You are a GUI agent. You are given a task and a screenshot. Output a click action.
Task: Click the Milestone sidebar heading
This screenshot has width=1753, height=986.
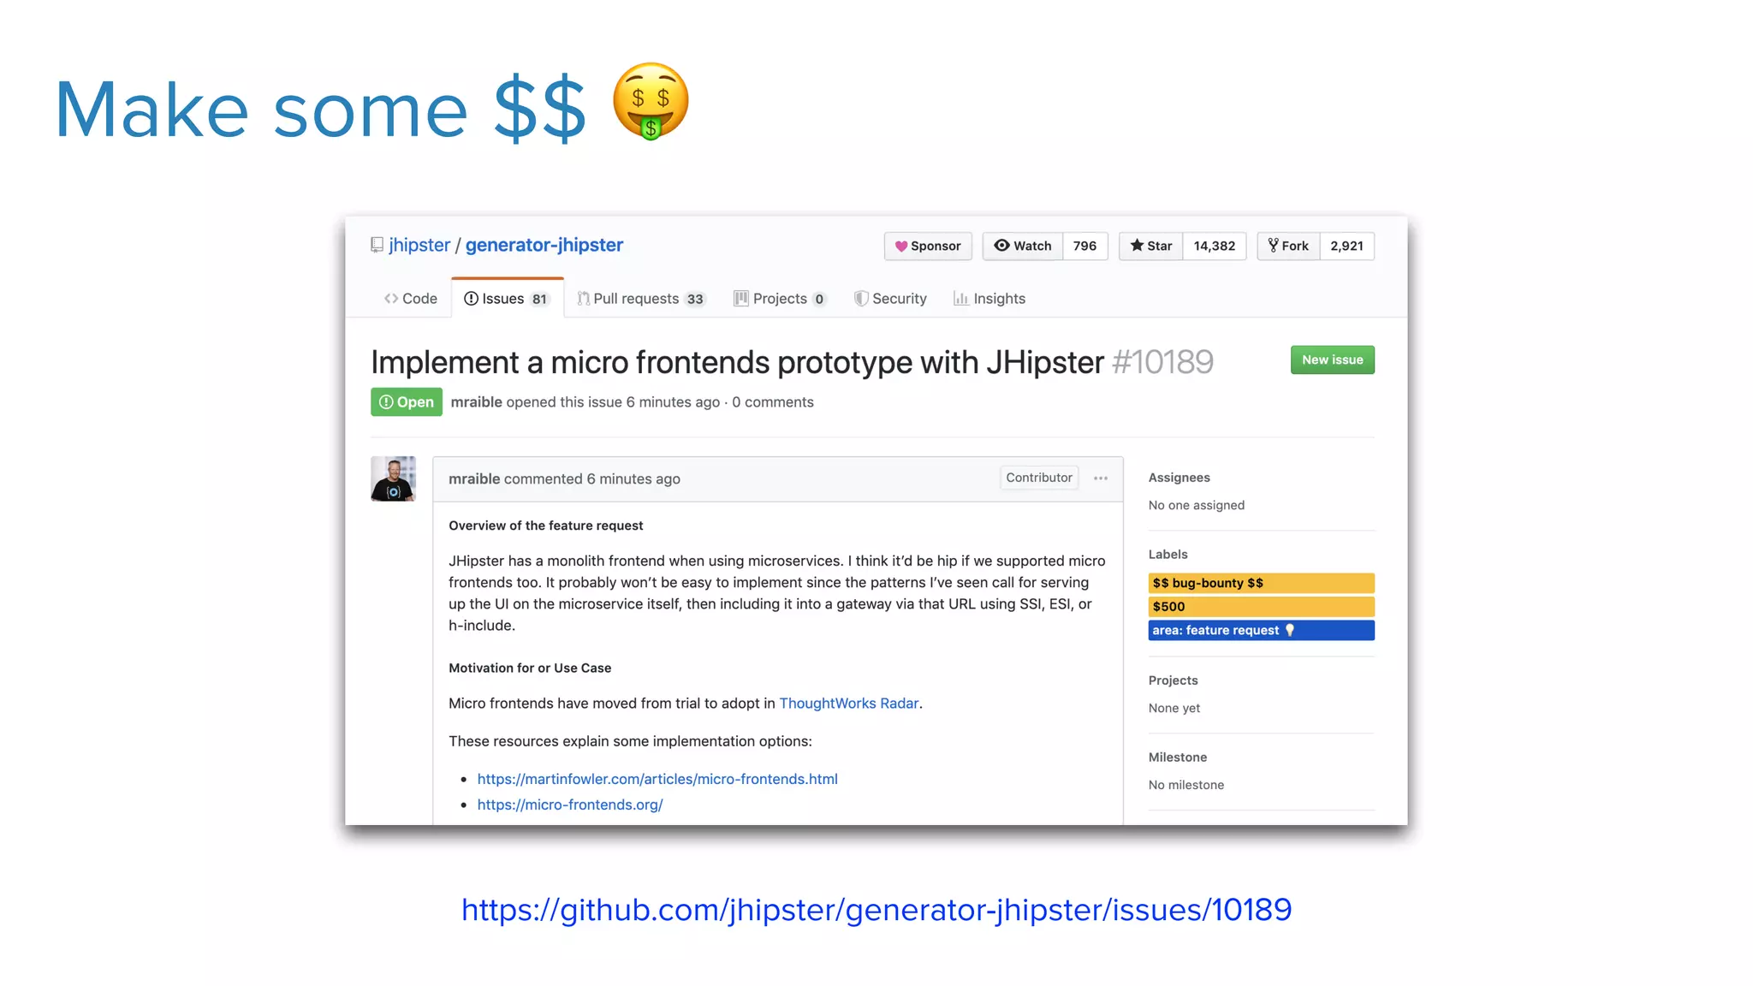1178,757
